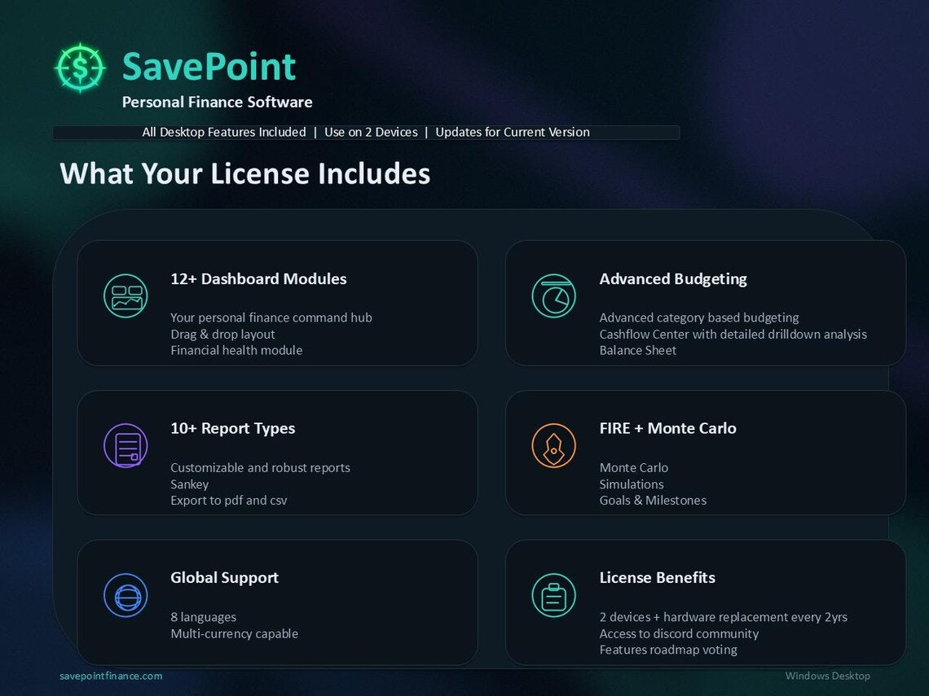
Task: Open the Report Types document icon
Action: click(125, 445)
